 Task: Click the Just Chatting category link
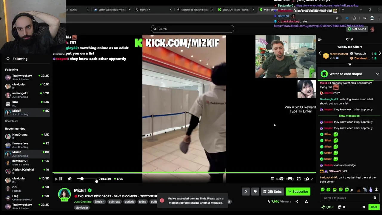[x=83, y=202]
